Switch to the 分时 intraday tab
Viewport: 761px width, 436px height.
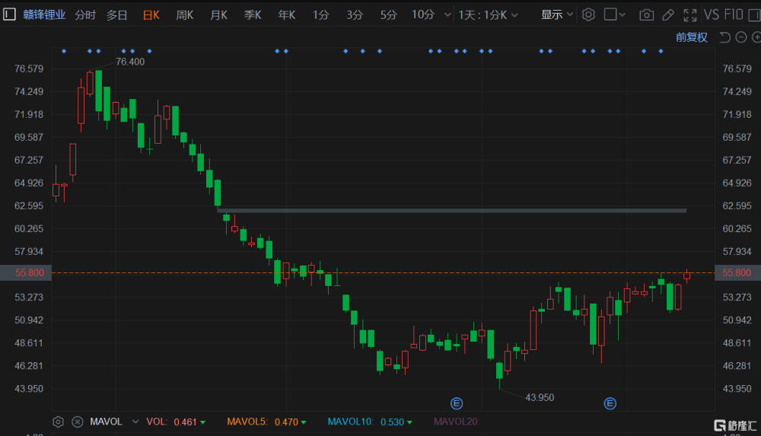click(85, 14)
